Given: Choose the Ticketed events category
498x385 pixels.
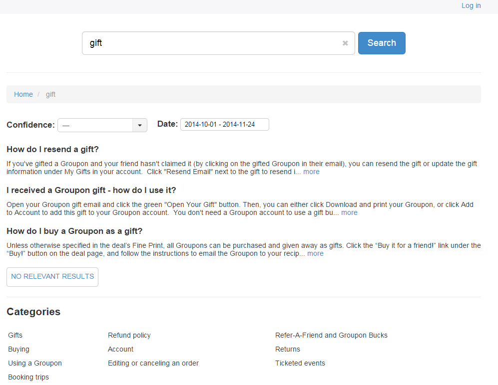Looking at the screenshot, I should coord(300,363).
